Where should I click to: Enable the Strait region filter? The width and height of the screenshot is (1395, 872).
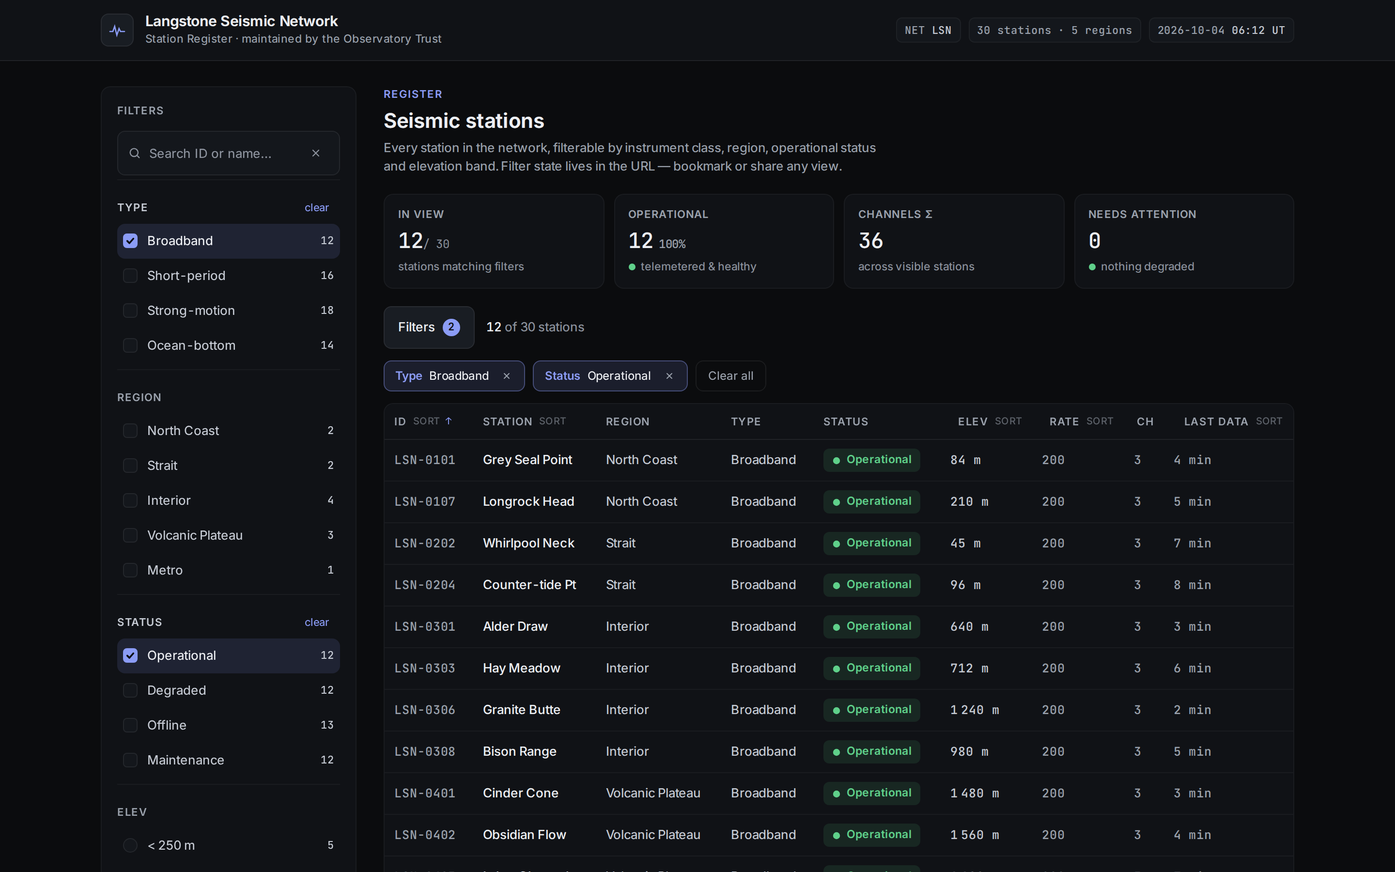pos(130,466)
